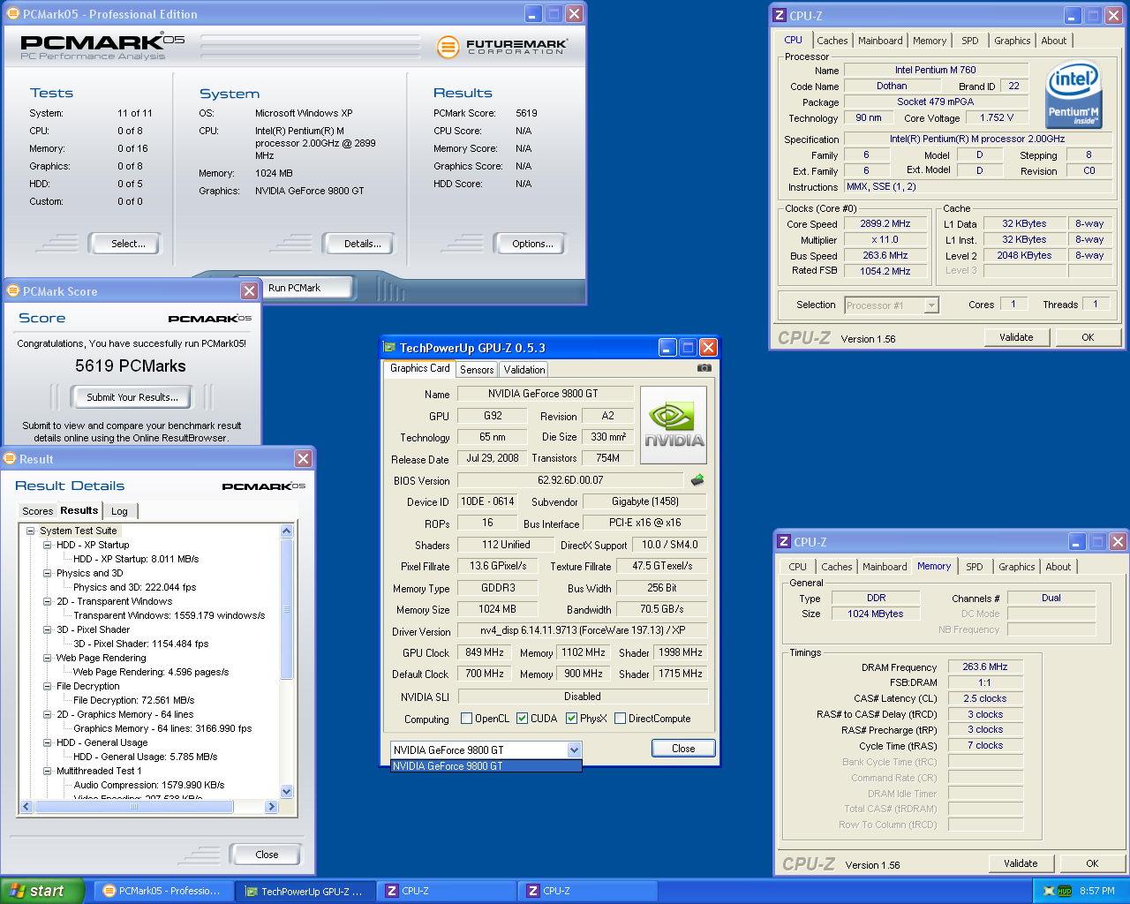Image resolution: width=1130 pixels, height=904 pixels.
Task: Collapse the Web Page Rendering node
Action: [48, 658]
